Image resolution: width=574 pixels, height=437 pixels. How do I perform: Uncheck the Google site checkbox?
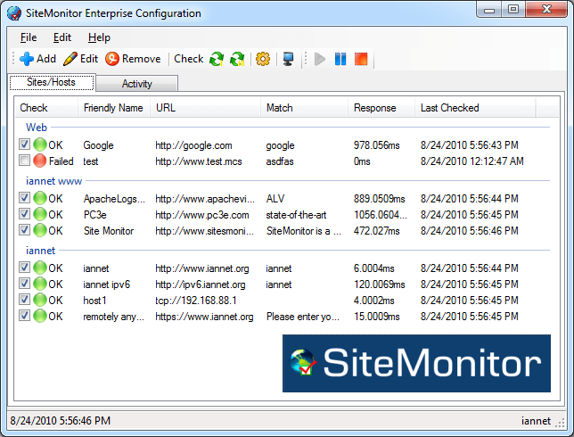pos(25,144)
